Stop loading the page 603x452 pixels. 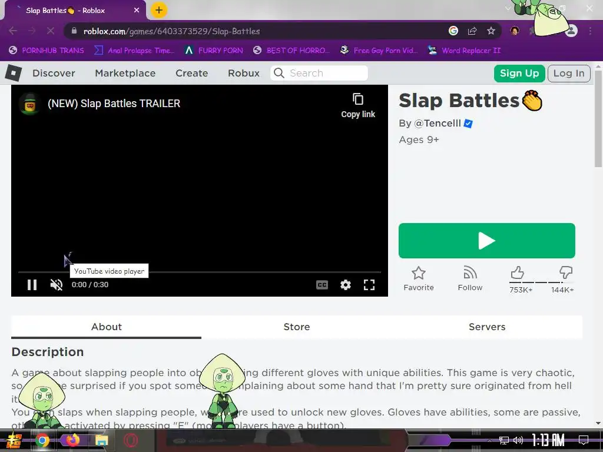click(51, 31)
